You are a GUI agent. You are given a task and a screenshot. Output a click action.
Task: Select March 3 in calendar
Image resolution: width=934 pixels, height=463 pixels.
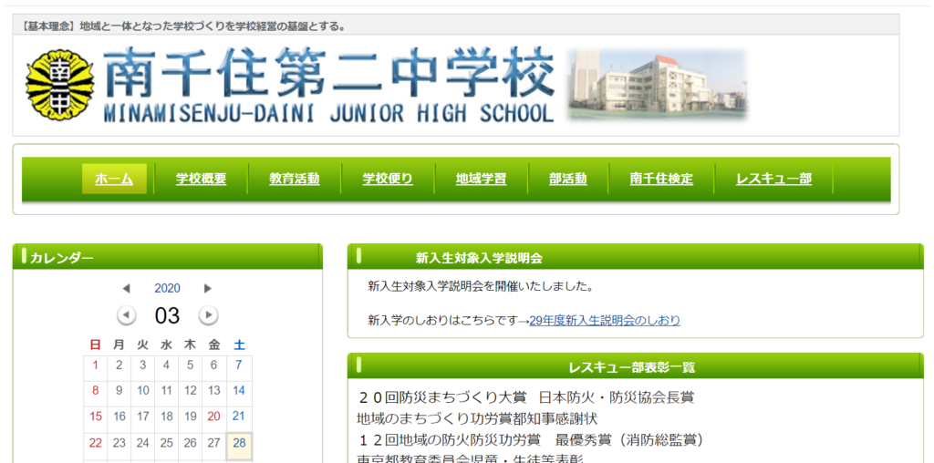142,365
